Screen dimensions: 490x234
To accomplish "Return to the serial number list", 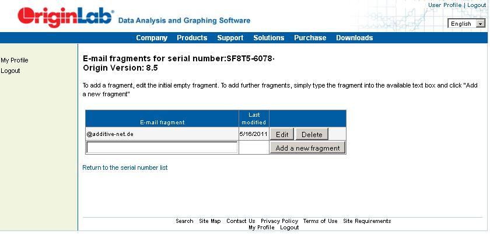I will click(125, 167).
